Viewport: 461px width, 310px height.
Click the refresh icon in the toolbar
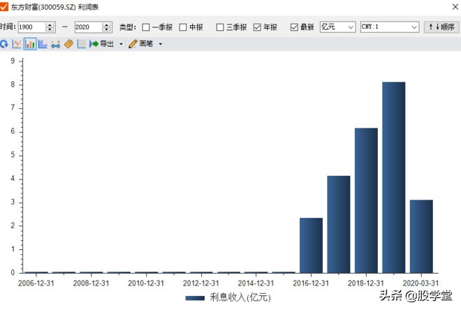[x=4, y=44]
